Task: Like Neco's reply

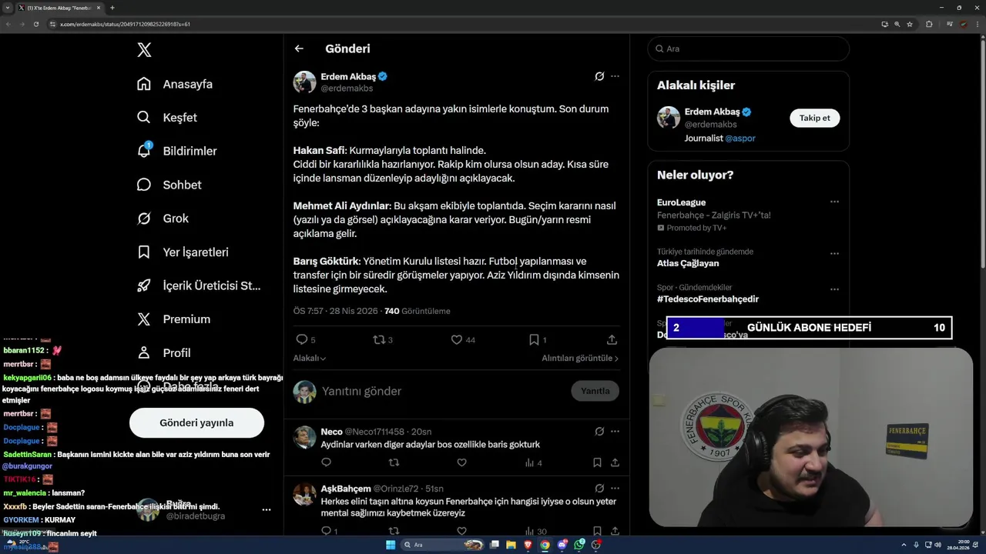Action: tap(461, 462)
